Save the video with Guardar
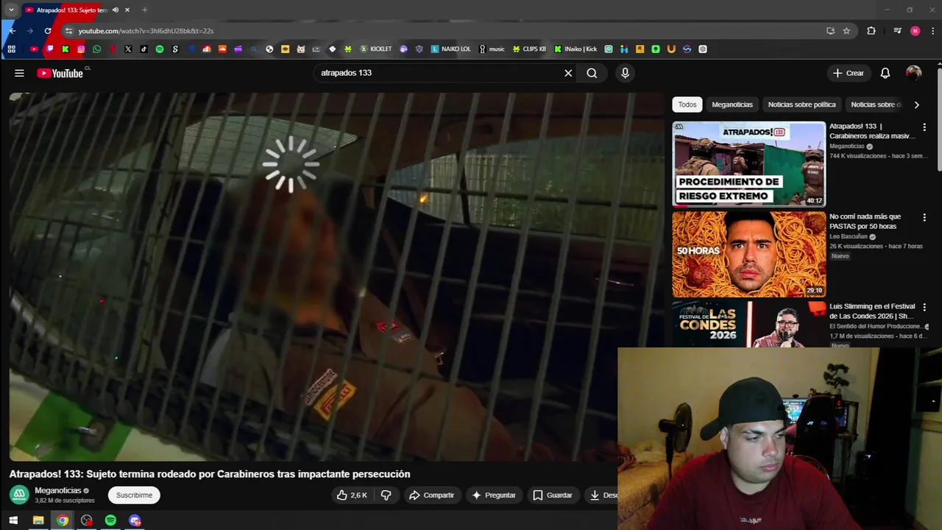This screenshot has height=530, width=942. pos(552,495)
